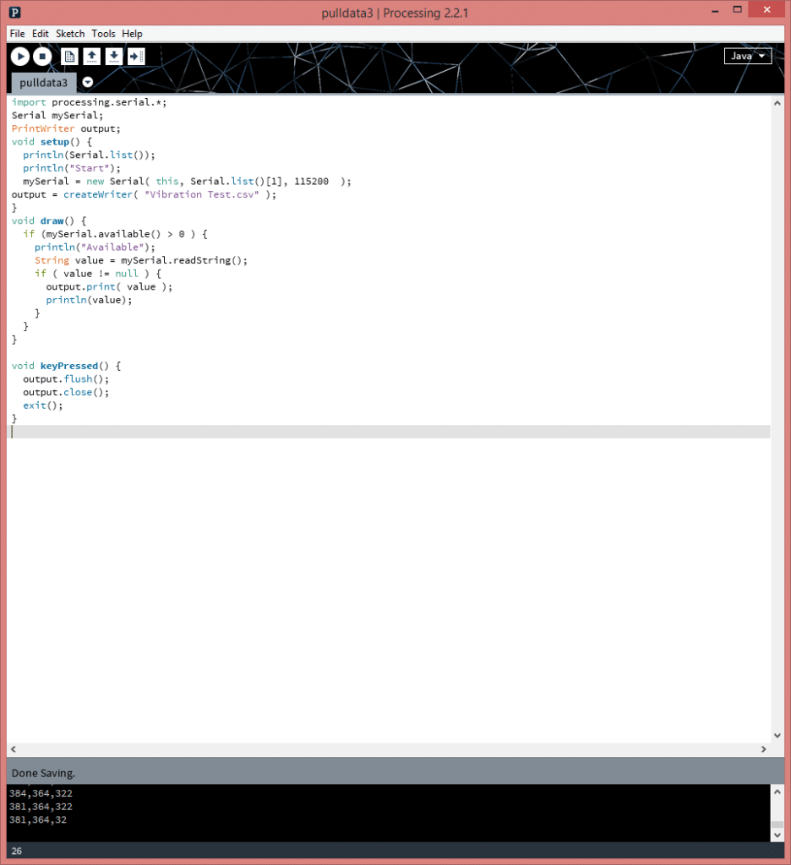
Task: Click the Processing logo in the title bar
Action: pos(15,12)
